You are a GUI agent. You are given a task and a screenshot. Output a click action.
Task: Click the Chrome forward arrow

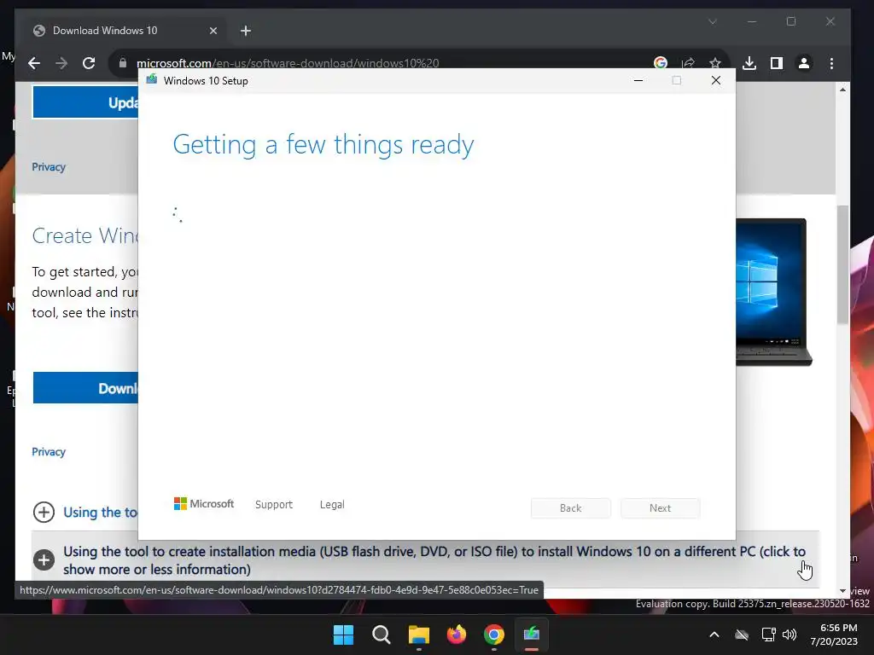point(61,63)
